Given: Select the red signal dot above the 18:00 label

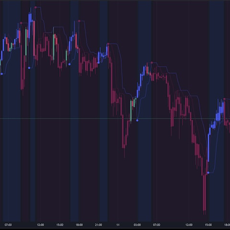Looking at the screenshot, I should [79, 21].
